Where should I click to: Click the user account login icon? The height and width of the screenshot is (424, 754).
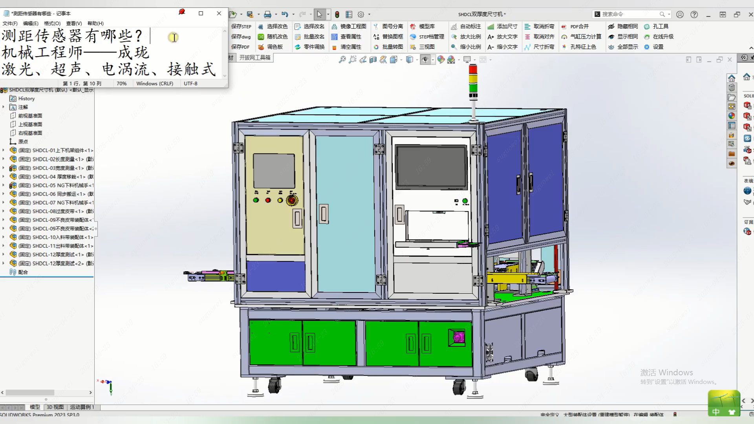tap(680, 15)
